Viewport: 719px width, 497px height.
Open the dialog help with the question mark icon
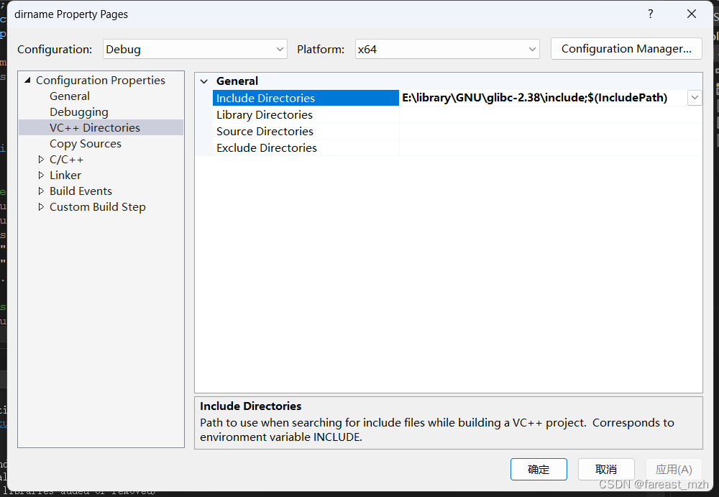pyautogui.click(x=650, y=14)
